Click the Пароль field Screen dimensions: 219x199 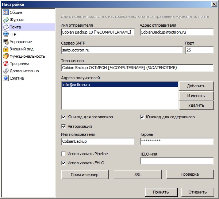click(177, 141)
